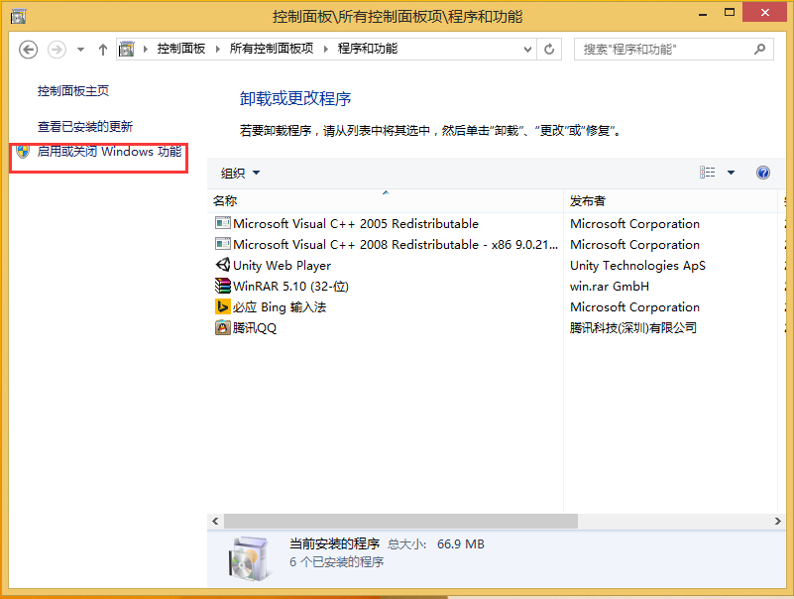Open address bar history dropdown

click(527, 50)
